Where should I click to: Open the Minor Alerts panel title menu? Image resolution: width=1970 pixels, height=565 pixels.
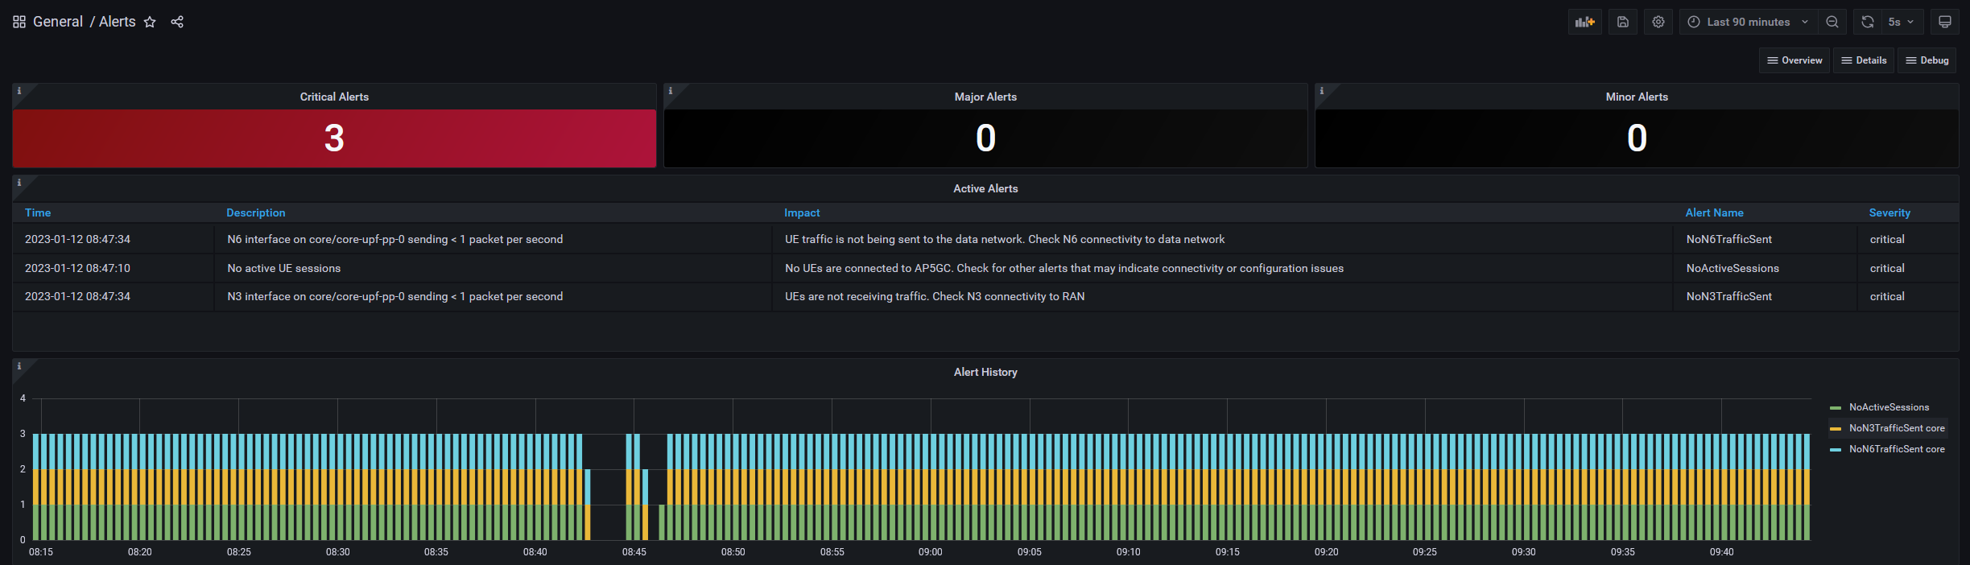(1637, 97)
